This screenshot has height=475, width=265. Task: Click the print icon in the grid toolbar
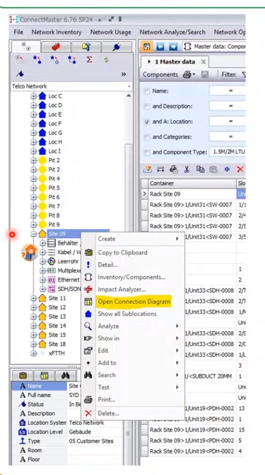173,169
